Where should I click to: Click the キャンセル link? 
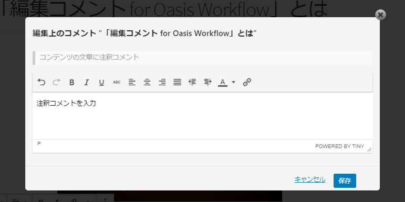pos(310,179)
